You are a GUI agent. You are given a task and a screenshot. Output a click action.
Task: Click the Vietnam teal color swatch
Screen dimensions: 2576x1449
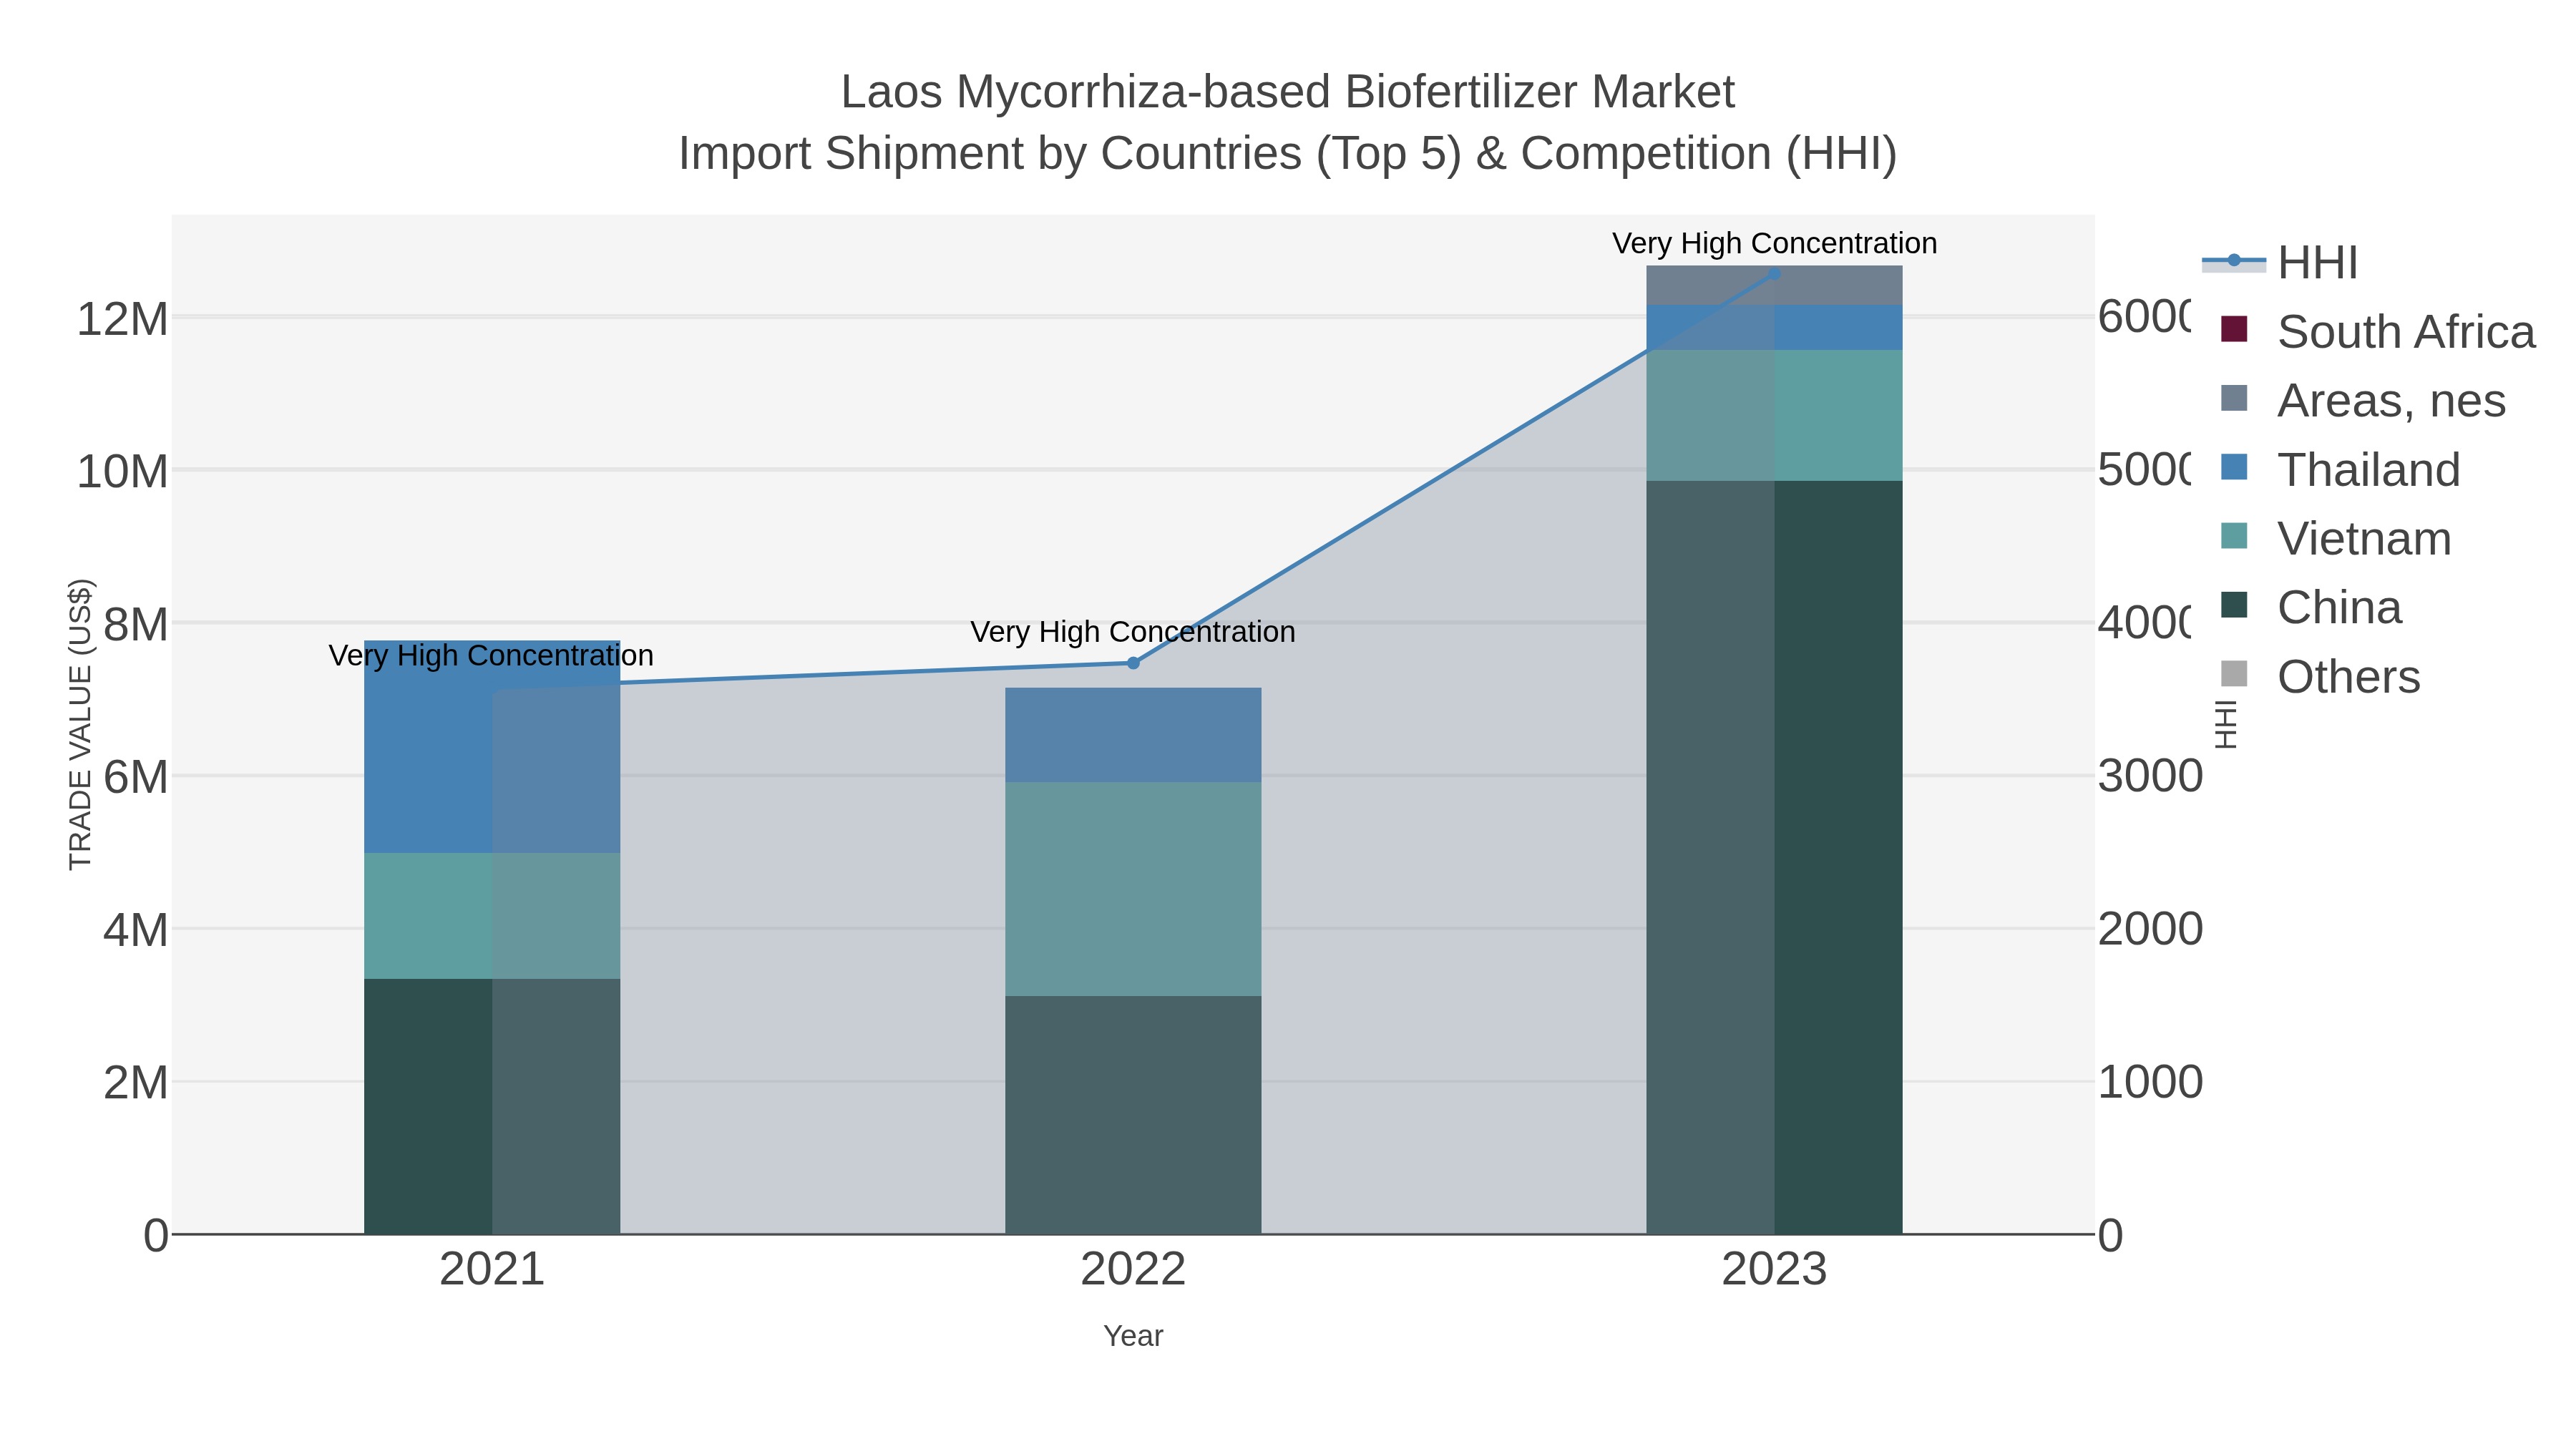2234,536
